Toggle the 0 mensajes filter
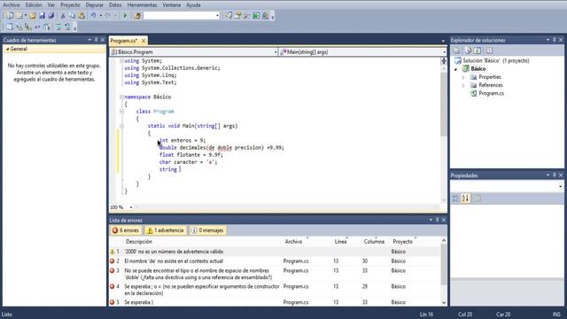The width and height of the screenshot is (567, 319). (207, 230)
